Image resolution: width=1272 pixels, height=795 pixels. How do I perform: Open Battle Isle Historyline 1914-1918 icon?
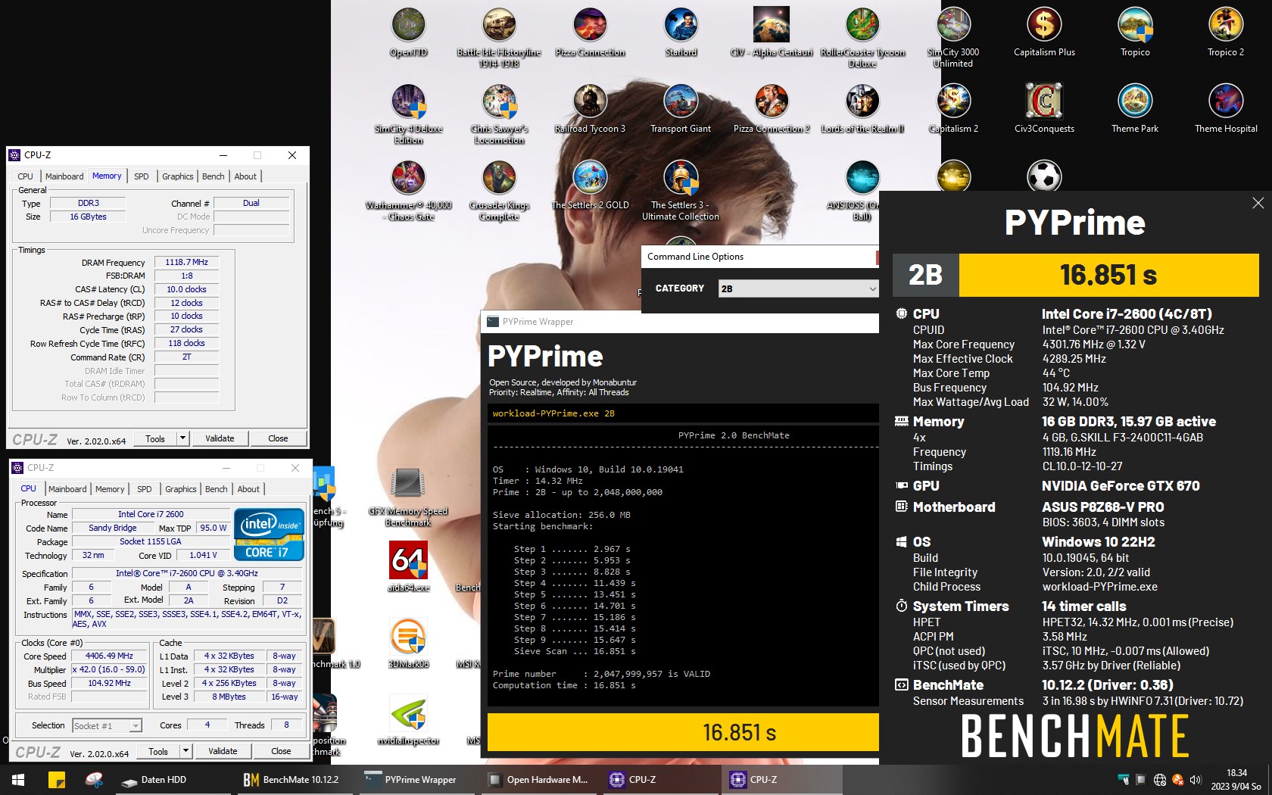pyautogui.click(x=499, y=38)
